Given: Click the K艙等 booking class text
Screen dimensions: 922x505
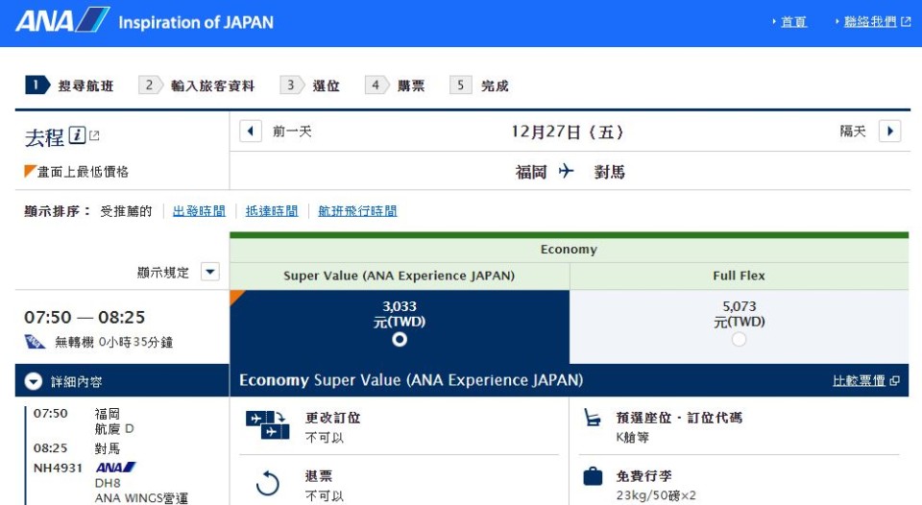Looking at the screenshot, I should (x=633, y=438).
